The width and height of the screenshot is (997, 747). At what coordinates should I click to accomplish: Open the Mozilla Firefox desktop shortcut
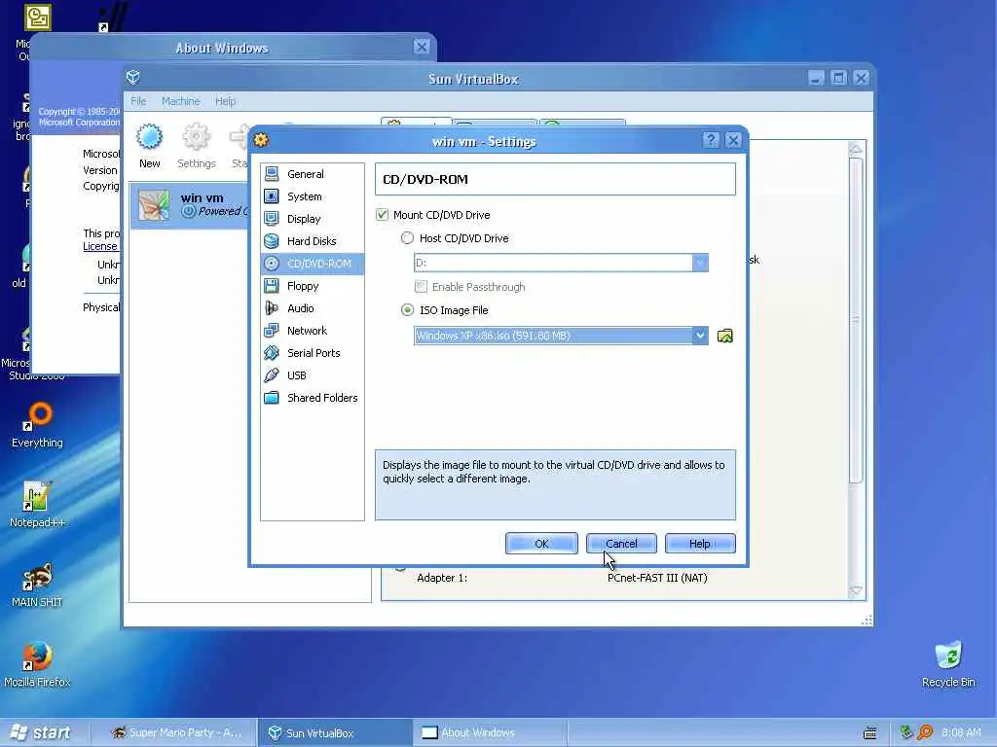click(x=37, y=664)
